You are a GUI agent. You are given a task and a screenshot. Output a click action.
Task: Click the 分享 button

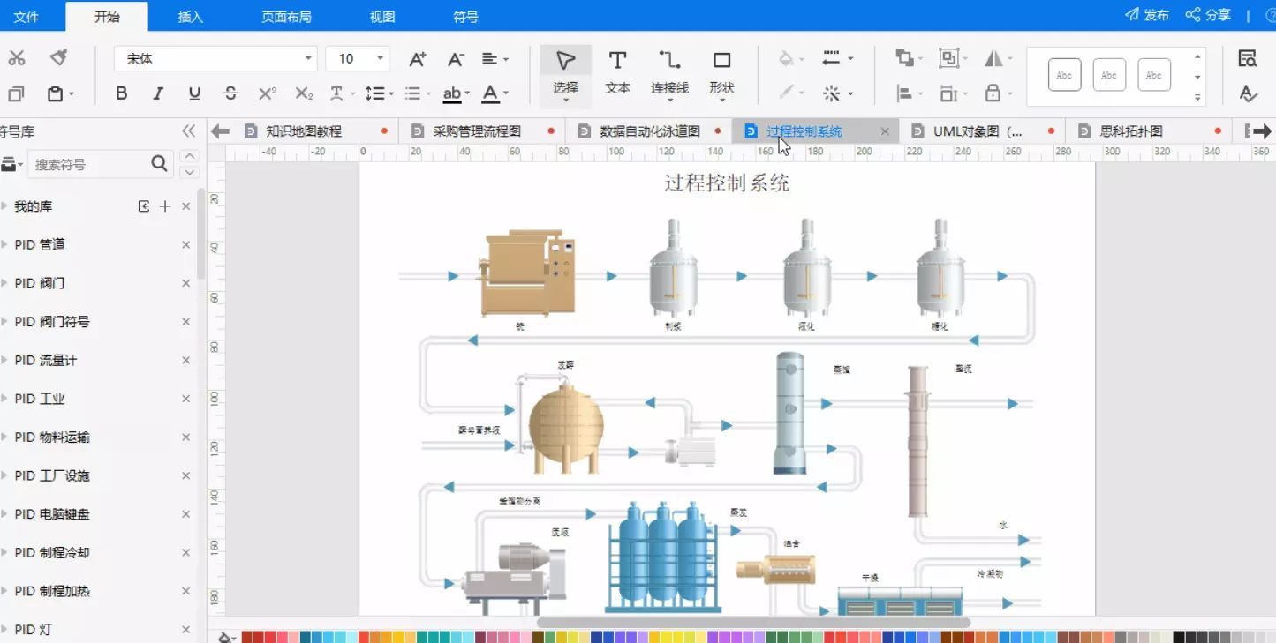point(1208,15)
